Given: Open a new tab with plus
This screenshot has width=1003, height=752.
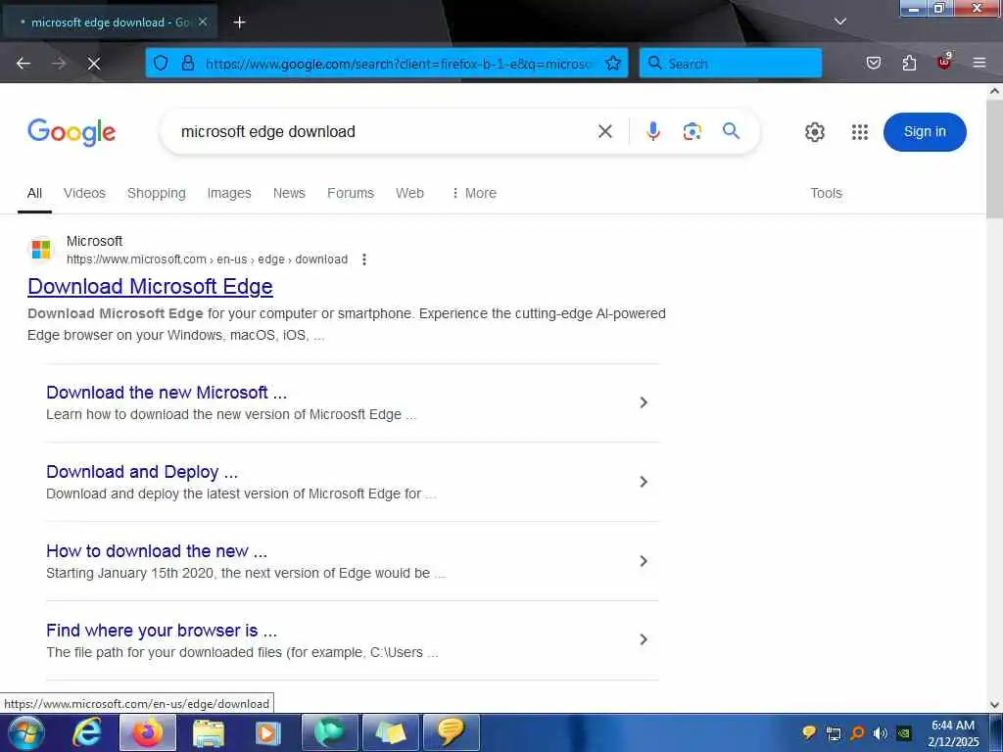Looking at the screenshot, I should [x=239, y=23].
